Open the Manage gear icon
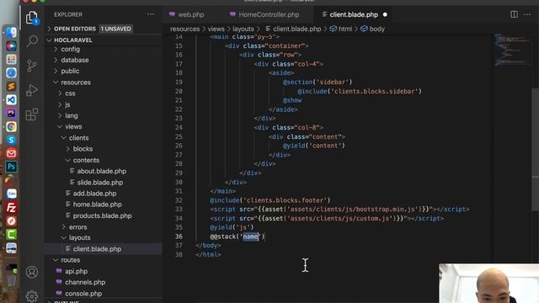Image resolution: width=539 pixels, height=303 pixels. [32, 295]
